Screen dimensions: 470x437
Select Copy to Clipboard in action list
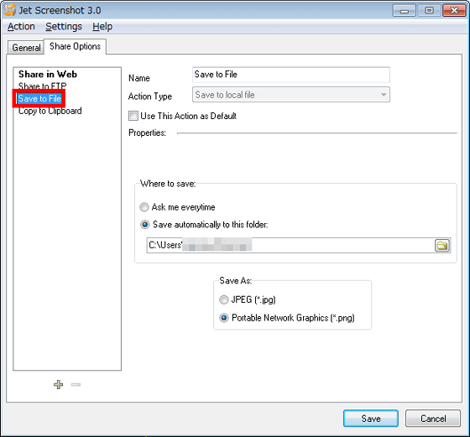tap(50, 111)
